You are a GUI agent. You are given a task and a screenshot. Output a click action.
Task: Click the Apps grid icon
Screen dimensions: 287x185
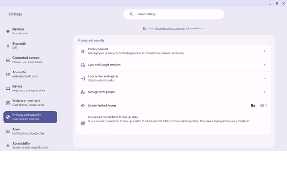pos(8,131)
